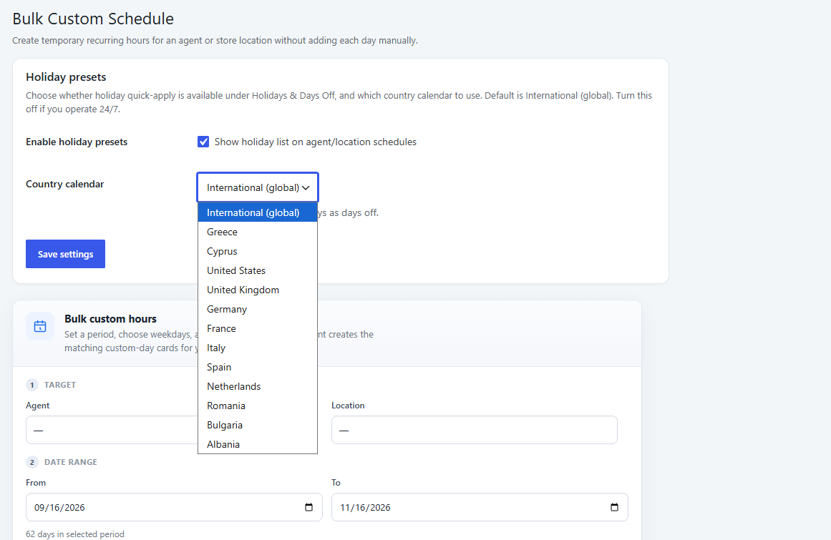Open the To date calendar picker icon
This screenshot has height=540, width=831.
614,507
